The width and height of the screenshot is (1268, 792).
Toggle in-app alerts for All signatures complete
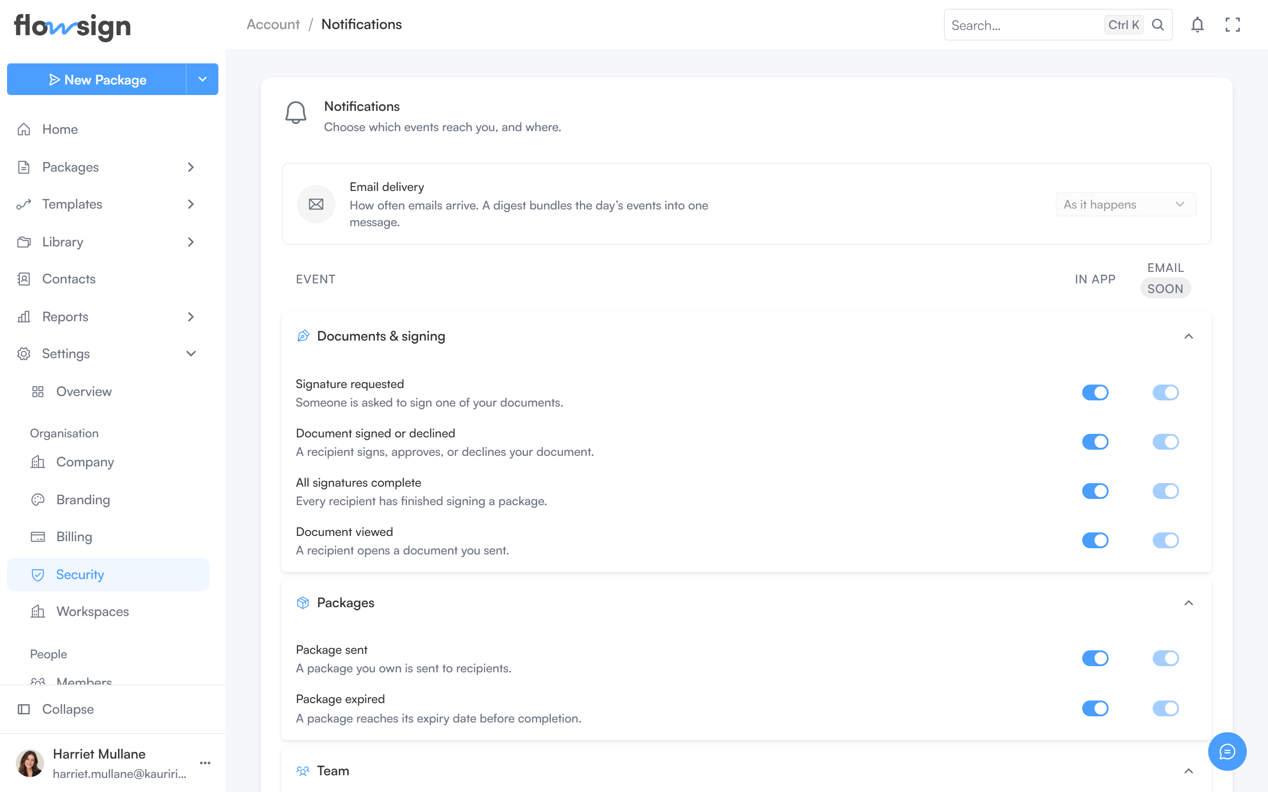1095,491
